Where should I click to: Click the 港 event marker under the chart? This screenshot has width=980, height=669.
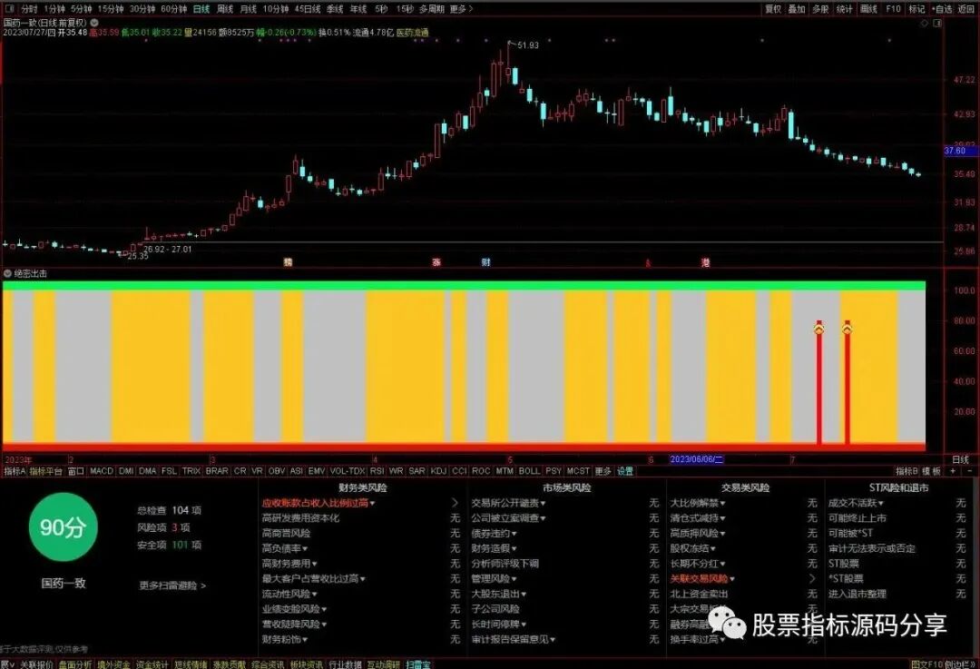click(706, 262)
